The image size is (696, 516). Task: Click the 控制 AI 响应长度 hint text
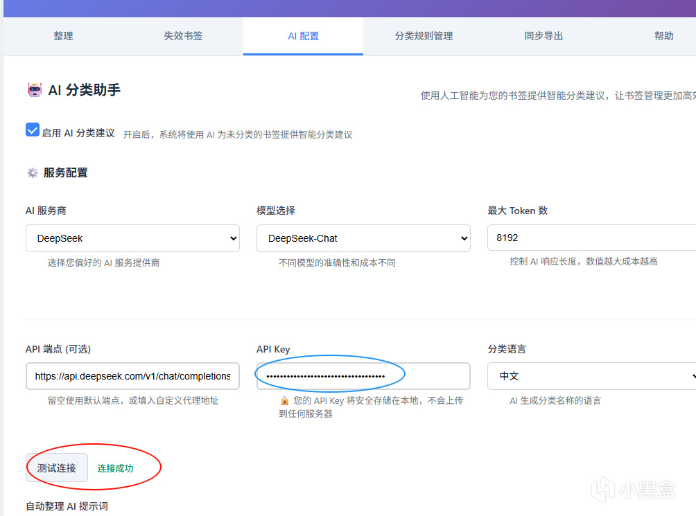(584, 262)
